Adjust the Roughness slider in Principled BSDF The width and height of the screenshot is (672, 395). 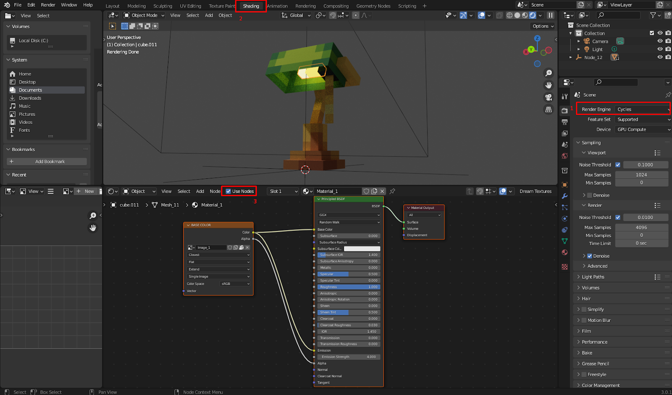(x=349, y=287)
